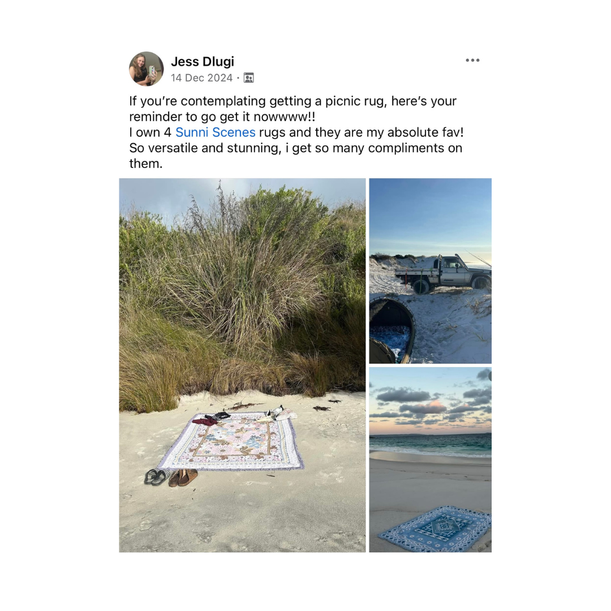Image resolution: width=611 pixels, height=611 pixels.
Task: Follow the Sunni Scenes page link
Action: tap(216, 132)
